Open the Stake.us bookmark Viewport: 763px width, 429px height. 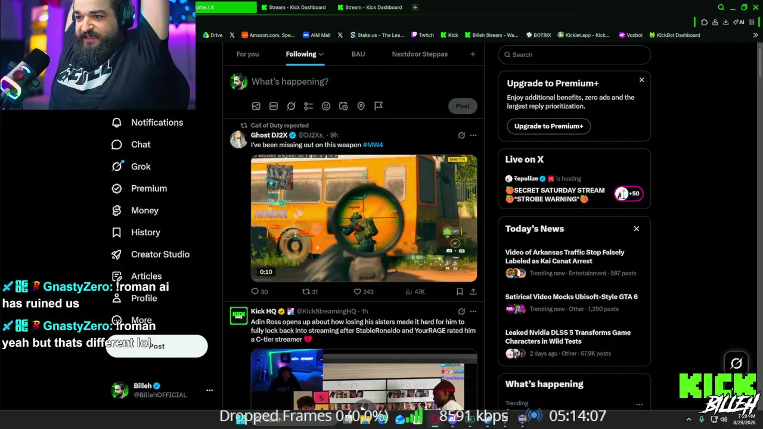(x=377, y=35)
